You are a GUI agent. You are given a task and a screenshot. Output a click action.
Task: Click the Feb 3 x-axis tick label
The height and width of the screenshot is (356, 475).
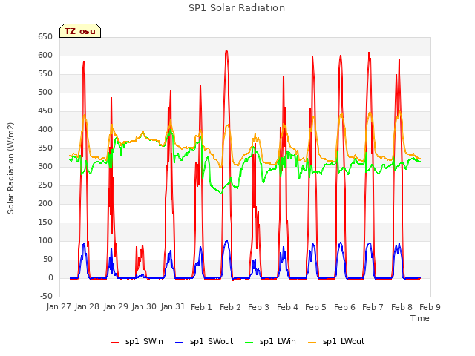pos(258,306)
